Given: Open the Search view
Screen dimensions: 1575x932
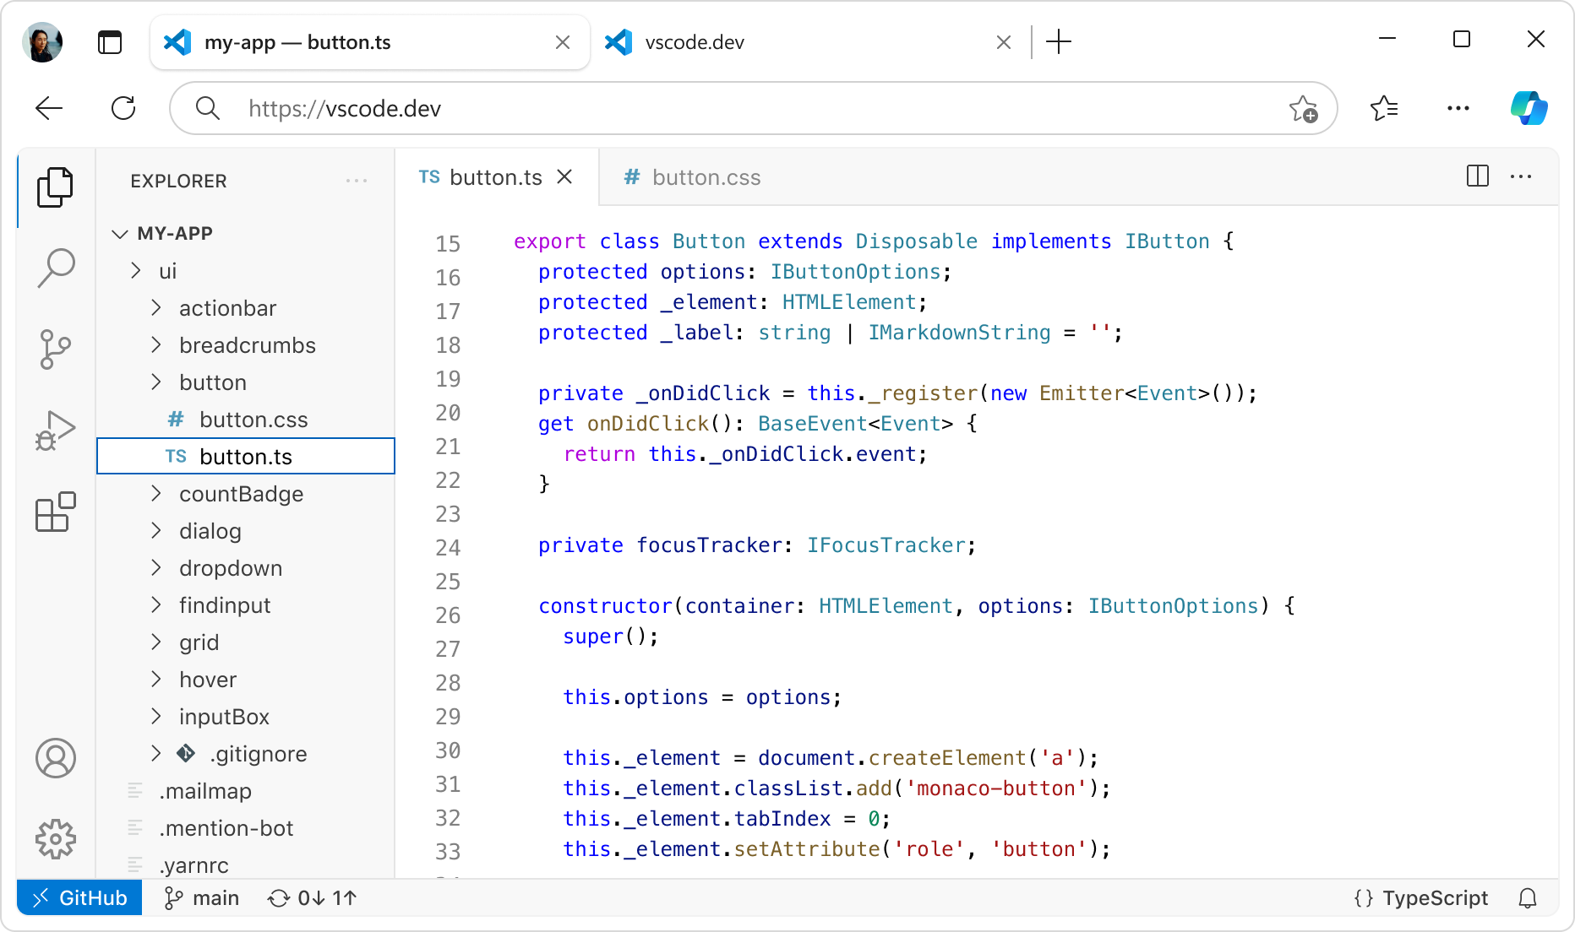Looking at the screenshot, I should (x=56, y=267).
